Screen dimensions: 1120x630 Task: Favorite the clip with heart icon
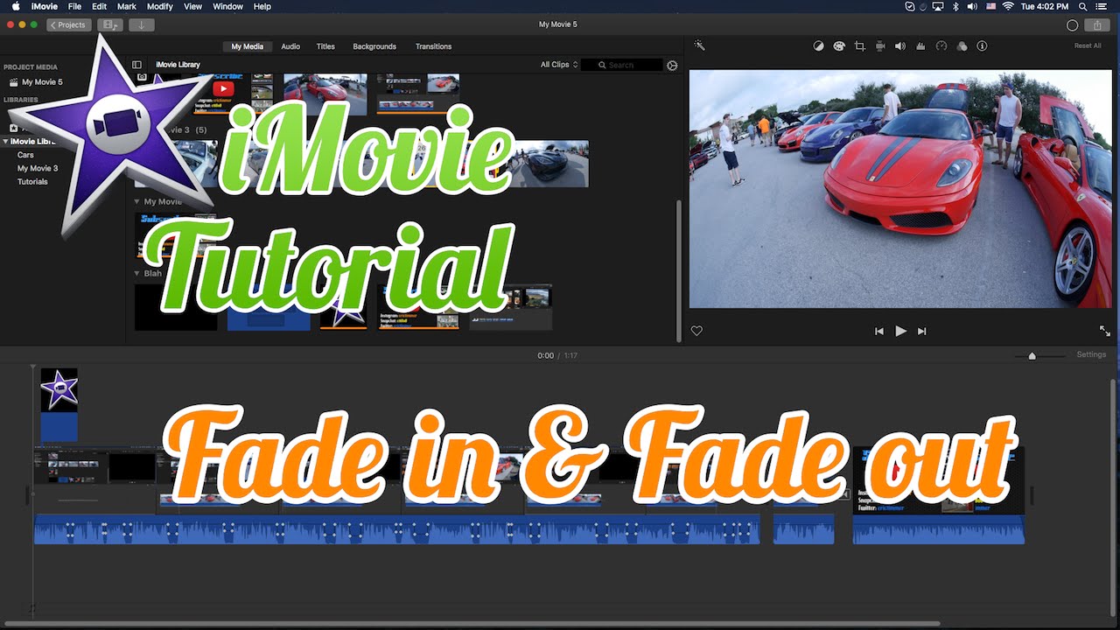tap(696, 331)
